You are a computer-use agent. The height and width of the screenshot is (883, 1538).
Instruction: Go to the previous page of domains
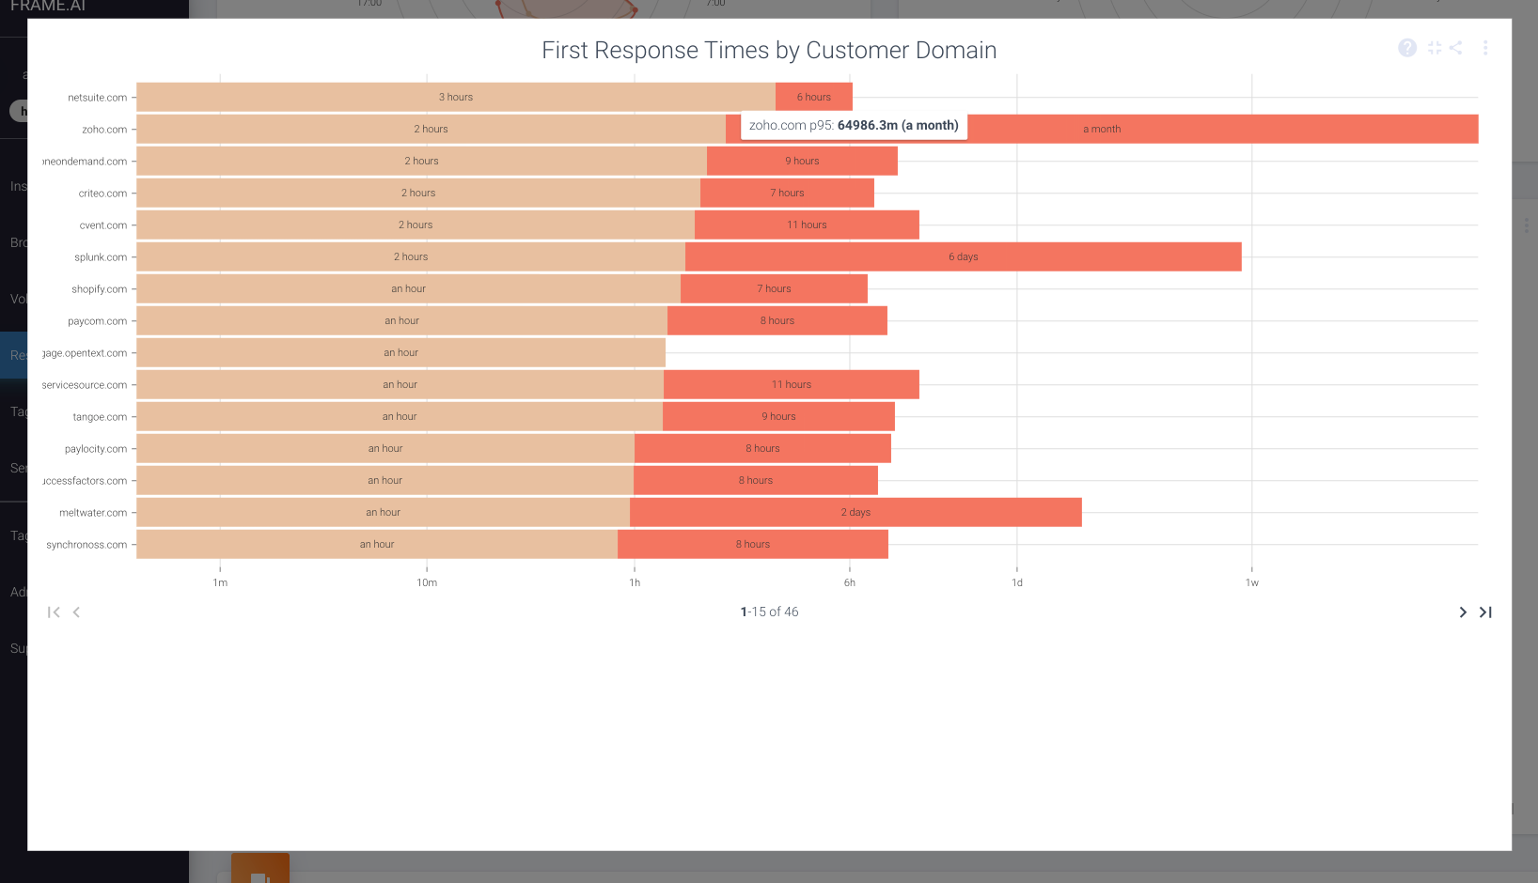76,612
